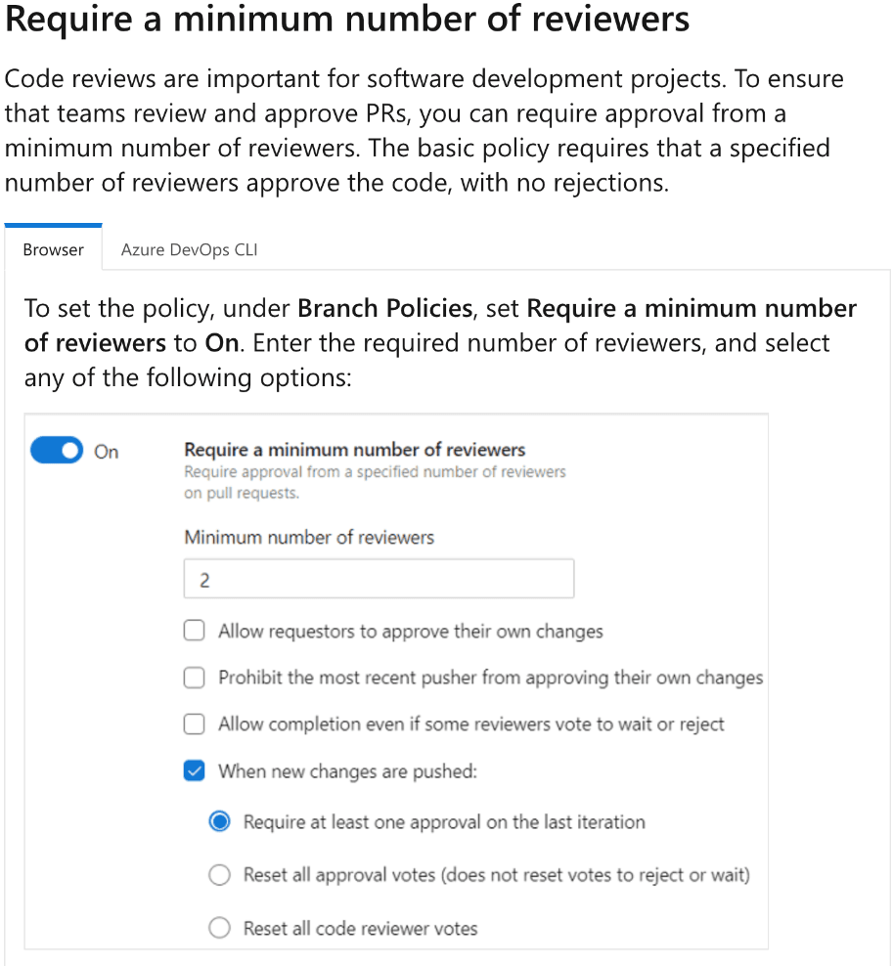Select the Reset all code reviewer votes radio
The image size is (893, 966).
click(x=219, y=928)
